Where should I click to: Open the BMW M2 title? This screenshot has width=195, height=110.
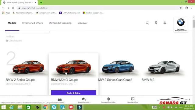tap(148, 80)
